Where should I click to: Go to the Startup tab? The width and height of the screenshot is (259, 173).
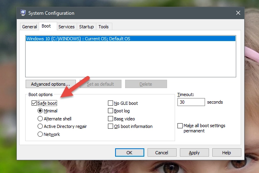coord(86,27)
